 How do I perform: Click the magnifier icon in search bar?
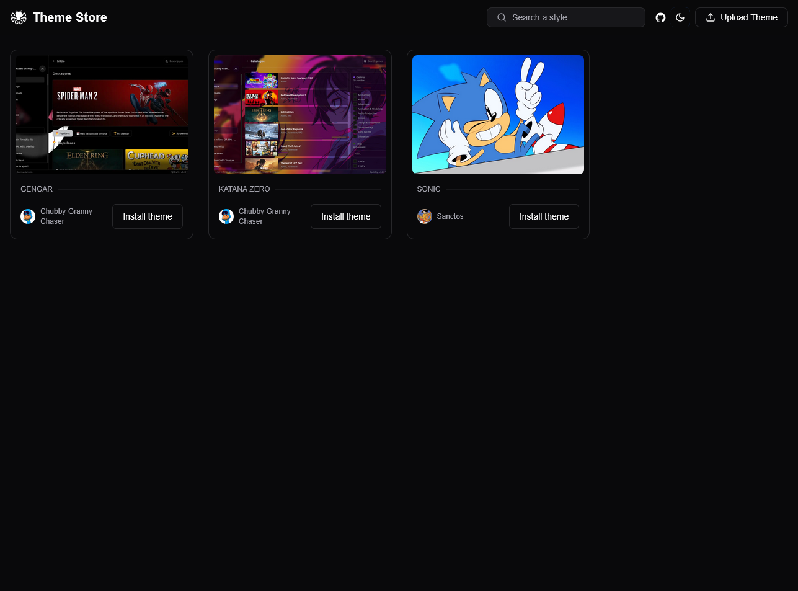502,17
